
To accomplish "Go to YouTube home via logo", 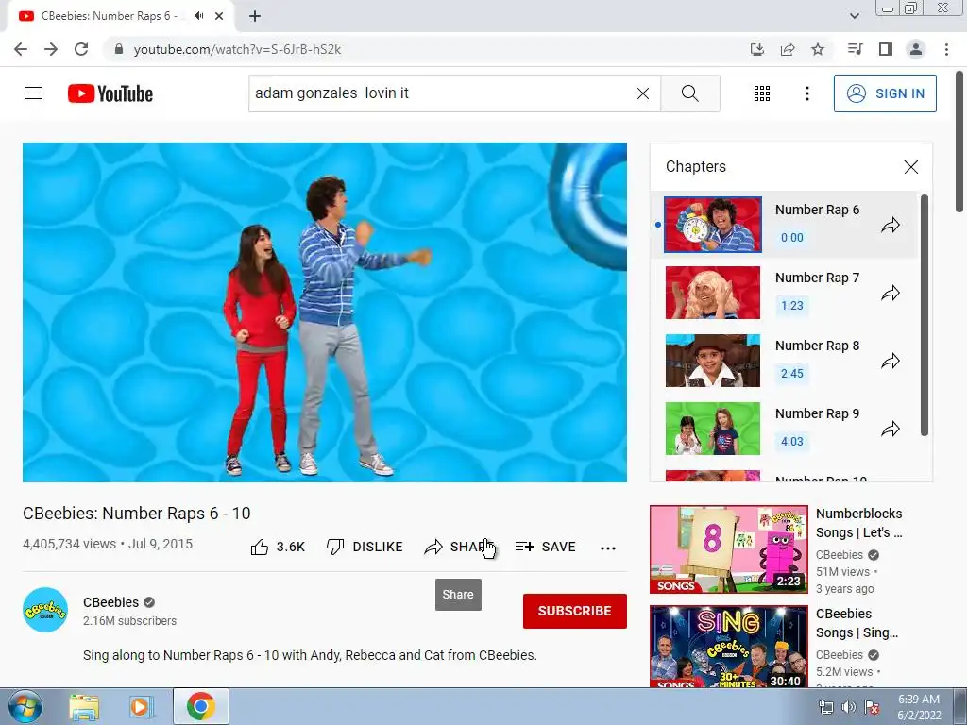I will click(110, 93).
